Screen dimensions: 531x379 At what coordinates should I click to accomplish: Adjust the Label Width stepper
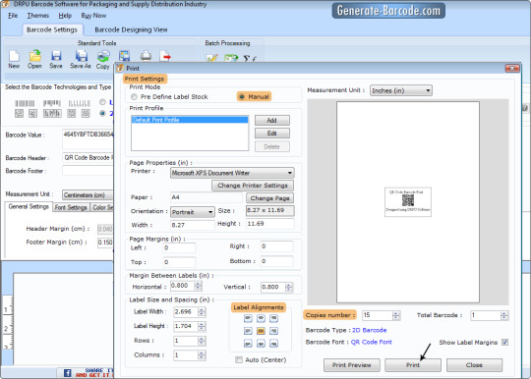[202, 311]
